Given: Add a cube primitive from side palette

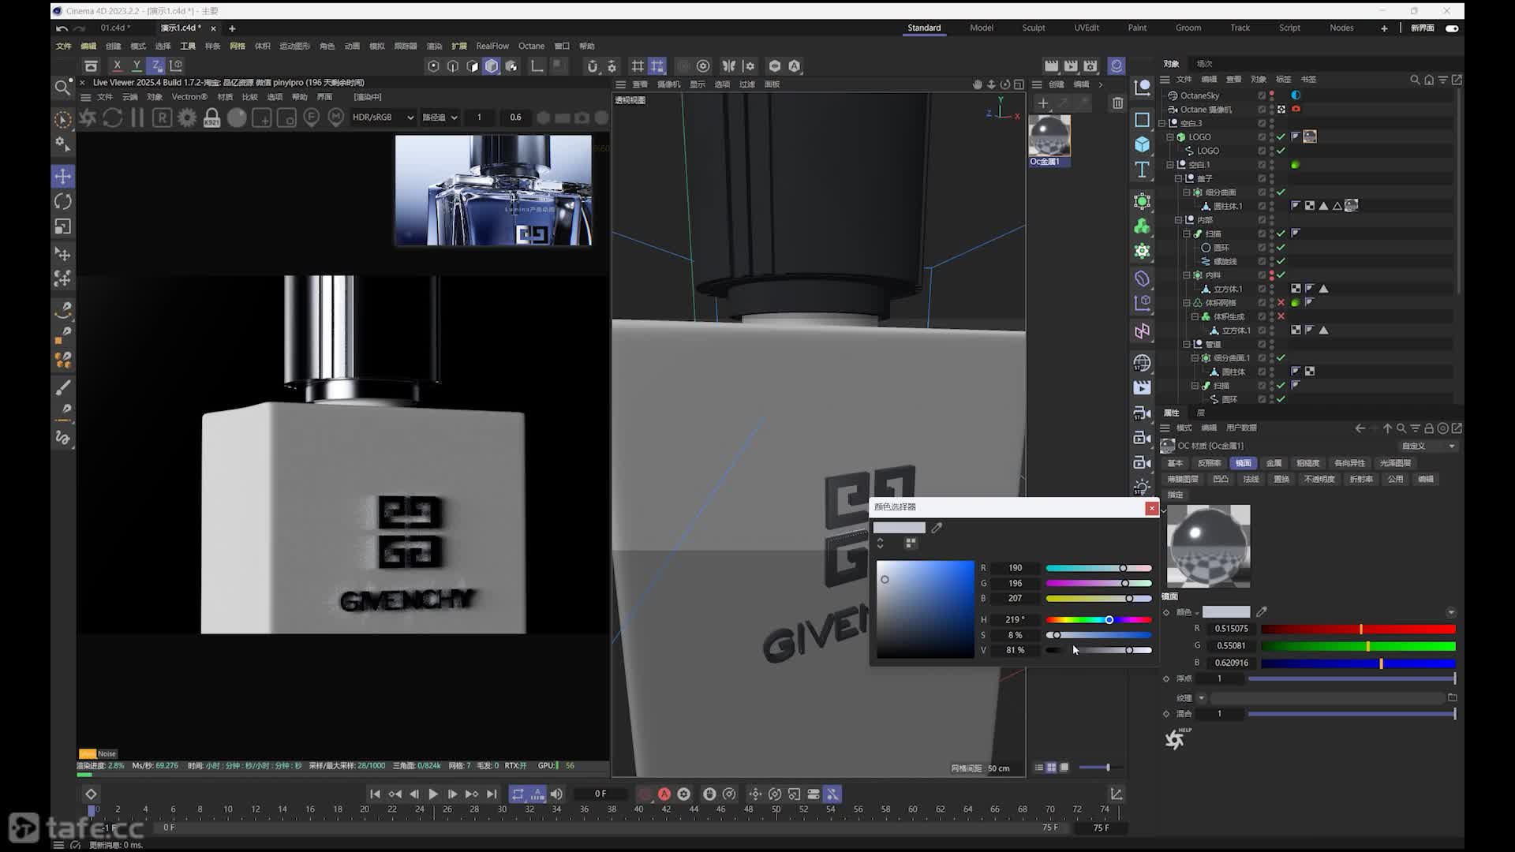Looking at the screenshot, I should coord(1142,144).
